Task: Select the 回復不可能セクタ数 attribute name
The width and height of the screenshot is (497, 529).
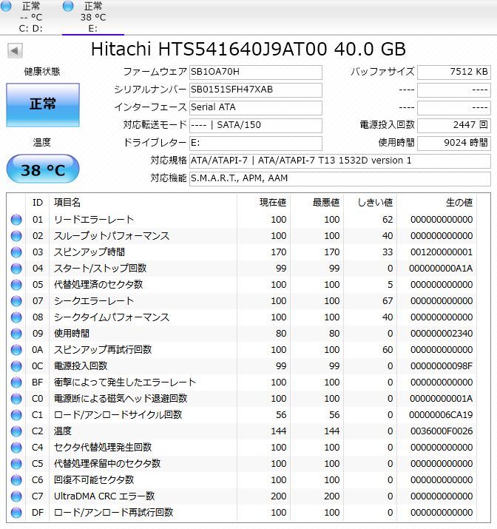Action: tap(94, 480)
